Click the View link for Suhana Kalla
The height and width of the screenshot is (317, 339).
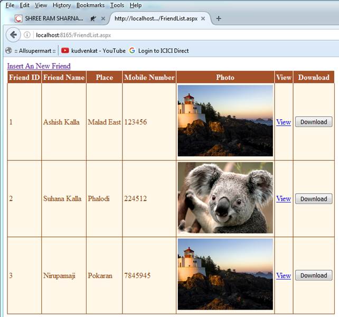tap(284, 199)
